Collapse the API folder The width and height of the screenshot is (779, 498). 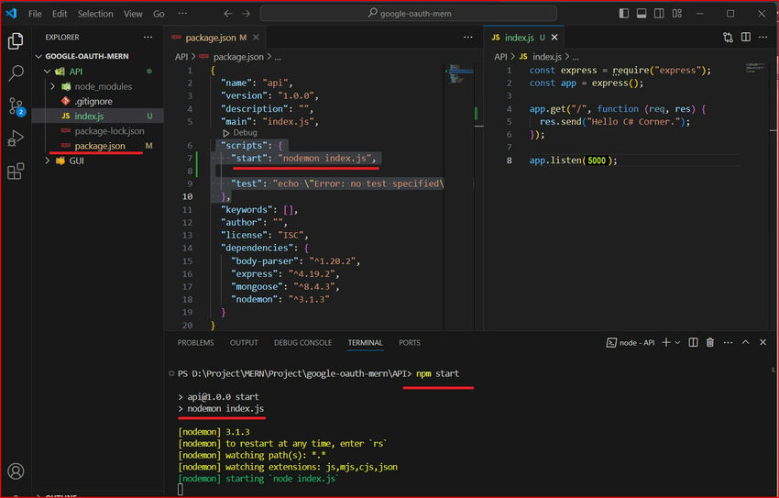click(x=76, y=71)
